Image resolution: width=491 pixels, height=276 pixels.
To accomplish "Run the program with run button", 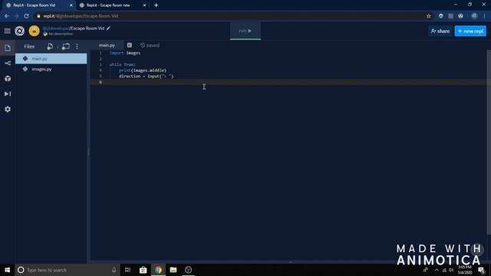I will point(245,31).
